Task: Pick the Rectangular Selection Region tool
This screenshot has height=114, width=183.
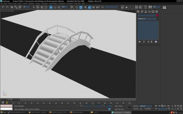Action: [x=42, y=7]
